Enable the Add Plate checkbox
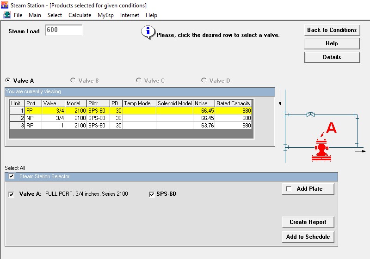370x259 pixels. point(289,189)
